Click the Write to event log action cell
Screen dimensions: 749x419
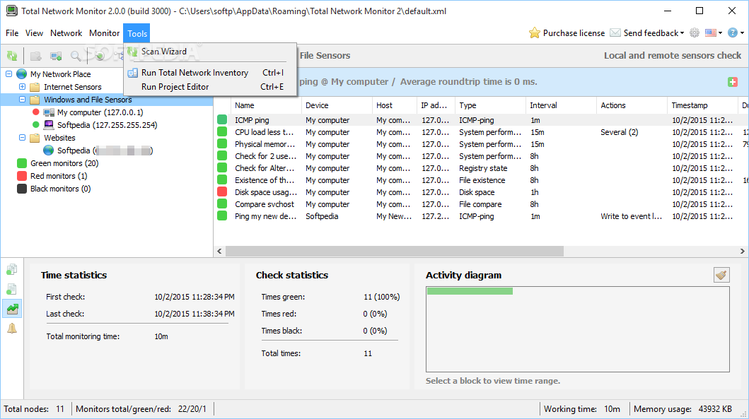click(x=631, y=216)
